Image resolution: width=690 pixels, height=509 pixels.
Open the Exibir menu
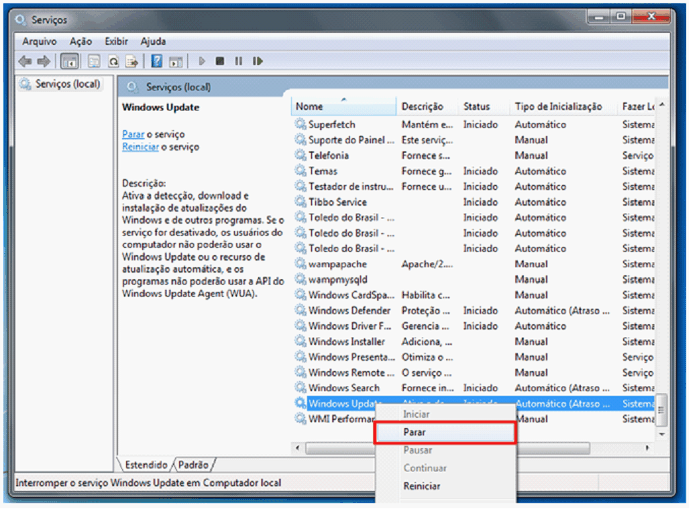coord(116,42)
